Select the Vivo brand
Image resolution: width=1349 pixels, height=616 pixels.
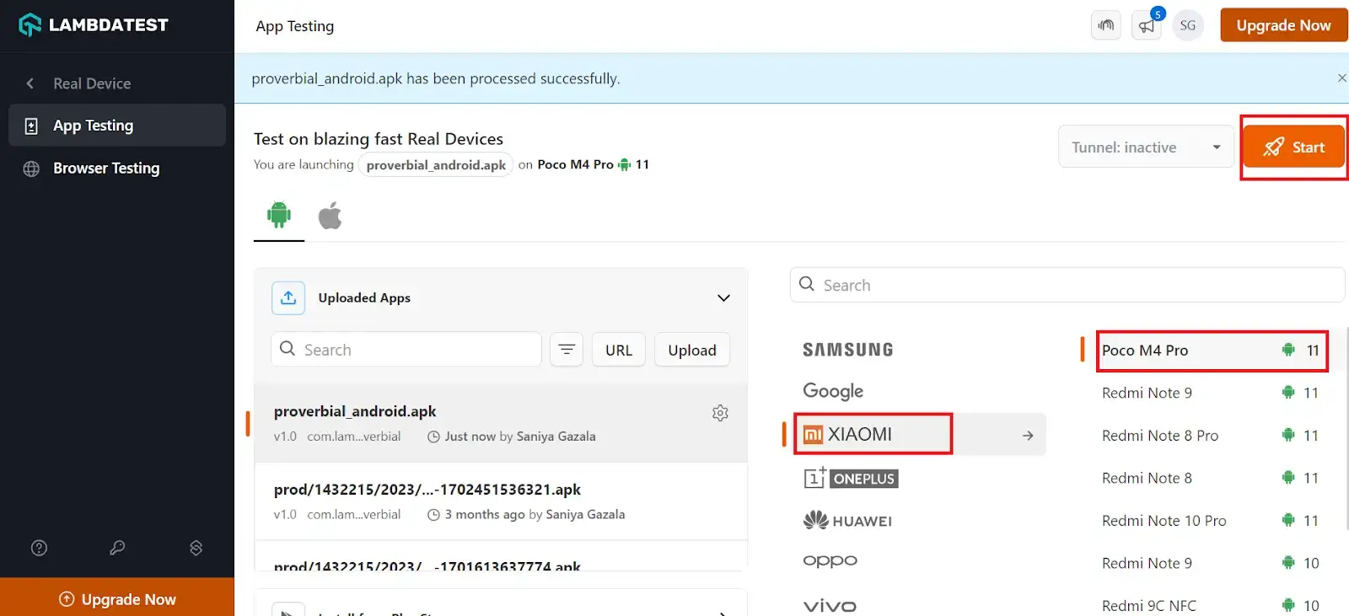click(830, 606)
